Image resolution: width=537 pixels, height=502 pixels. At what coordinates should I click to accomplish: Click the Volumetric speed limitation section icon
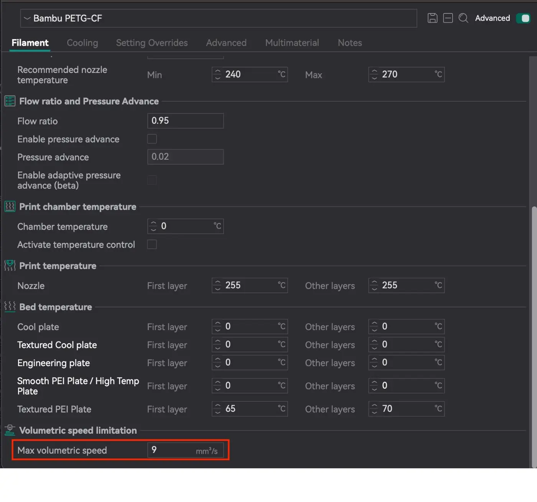pyautogui.click(x=10, y=430)
